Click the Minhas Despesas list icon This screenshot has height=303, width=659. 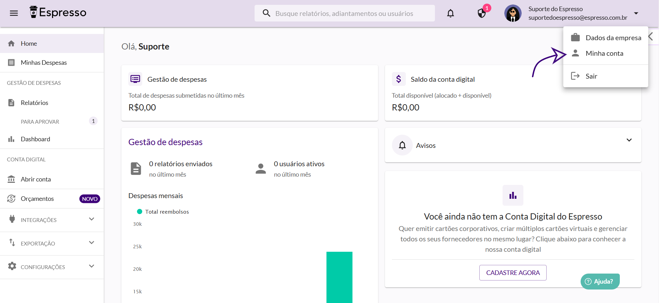(11, 62)
